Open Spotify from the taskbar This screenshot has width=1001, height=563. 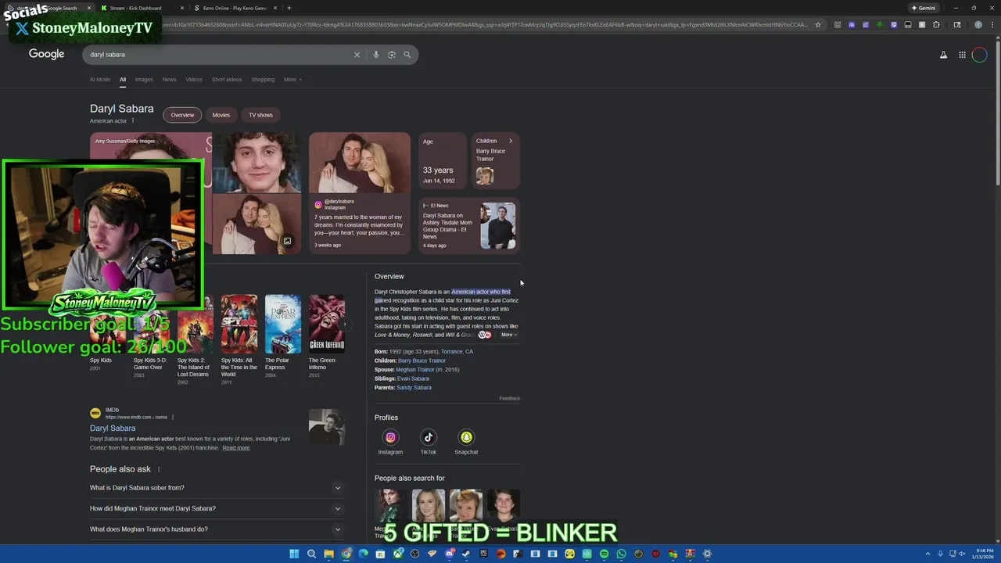click(604, 554)
